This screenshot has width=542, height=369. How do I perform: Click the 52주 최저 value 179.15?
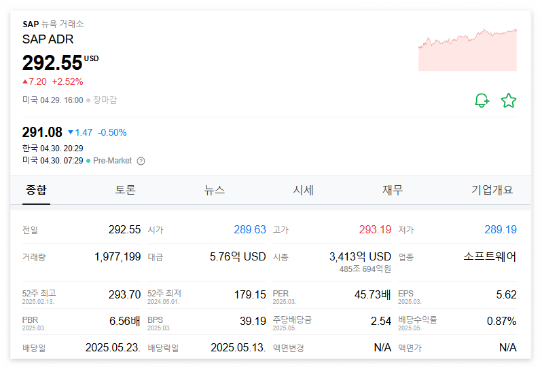250,295
